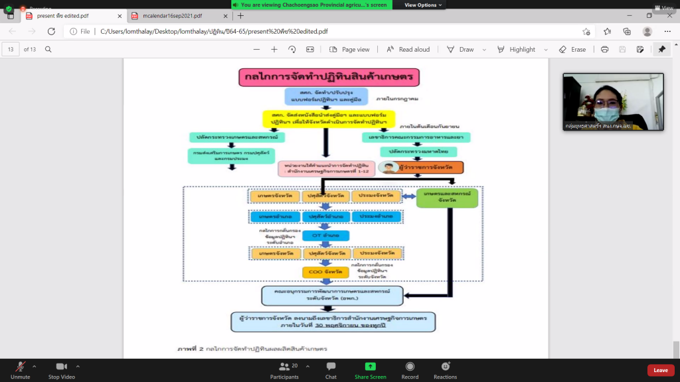680x382 pixels.
Task: Print the PDF document
Action: tap(604, 49)
